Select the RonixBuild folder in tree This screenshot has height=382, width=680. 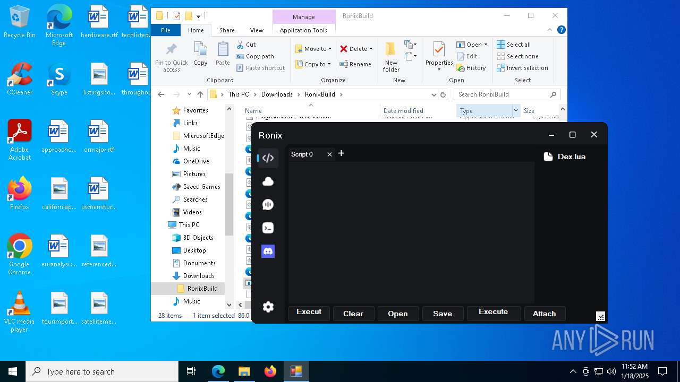click(x=202, y=289)
